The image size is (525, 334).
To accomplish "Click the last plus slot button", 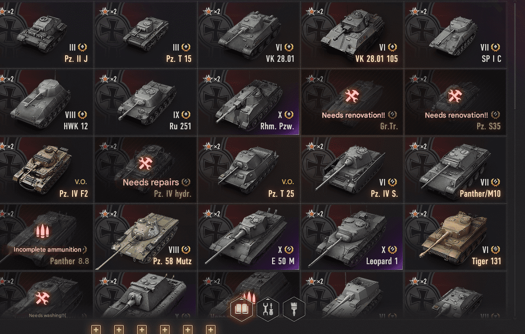I will pos(211,330).
